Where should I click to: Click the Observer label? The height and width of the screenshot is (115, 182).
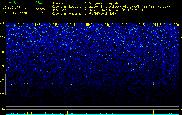tap(59, 3)
